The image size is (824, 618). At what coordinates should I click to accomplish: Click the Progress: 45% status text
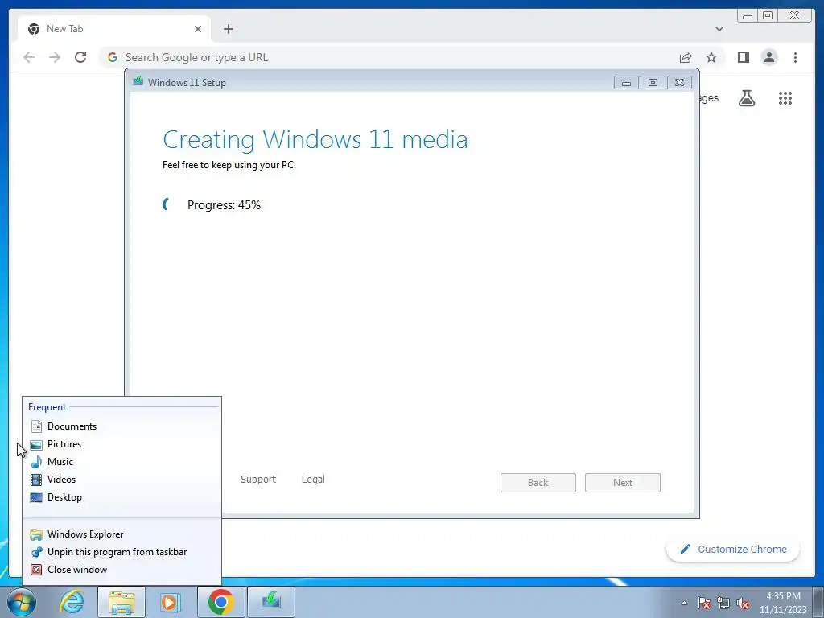(x=224, y=205)
